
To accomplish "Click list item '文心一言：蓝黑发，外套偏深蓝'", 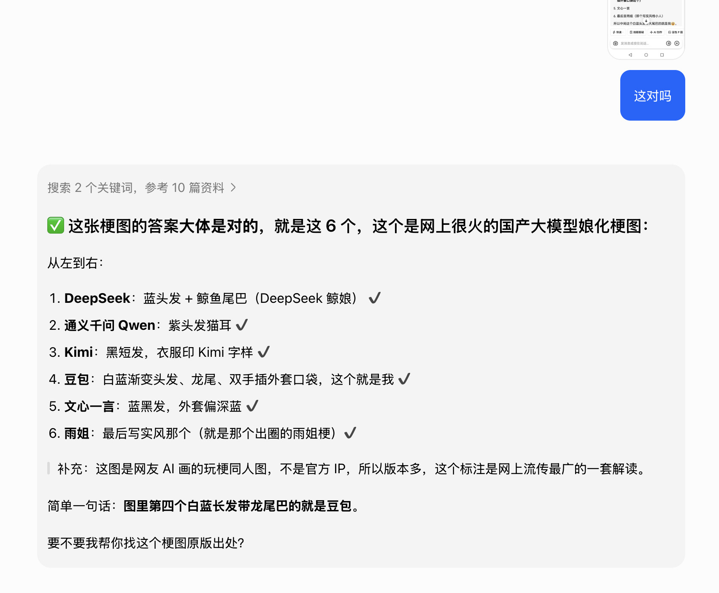I will (153, 406).
